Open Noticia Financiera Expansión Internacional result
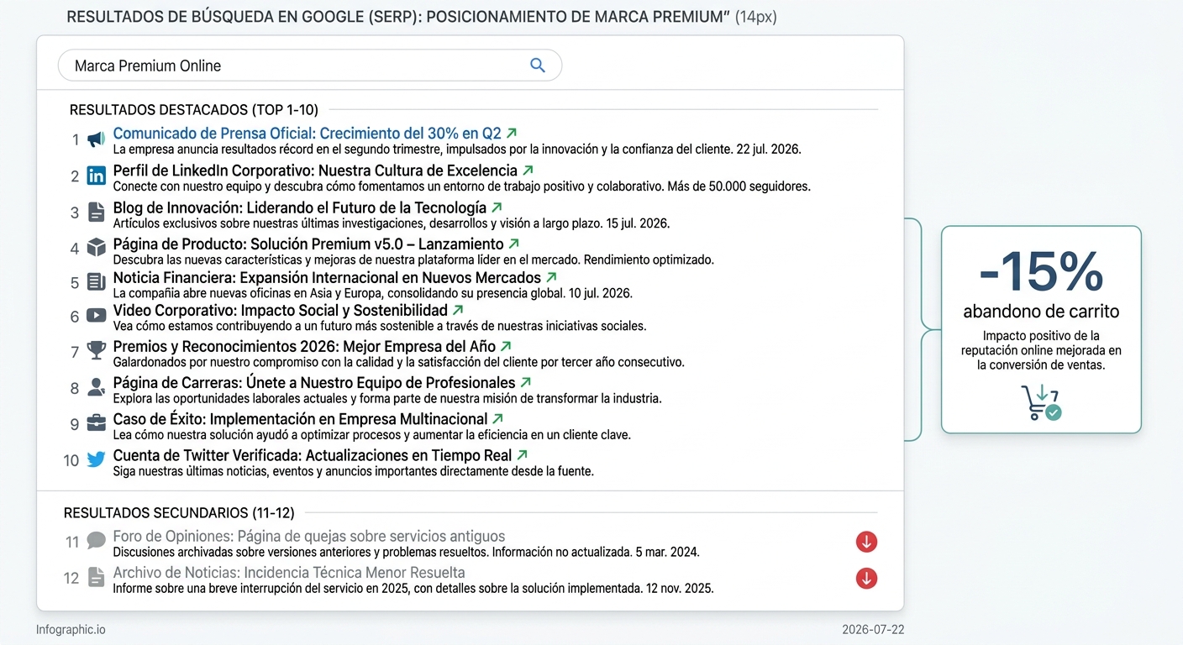Viewport: 1183px width, 645px height. coord(327,277)
